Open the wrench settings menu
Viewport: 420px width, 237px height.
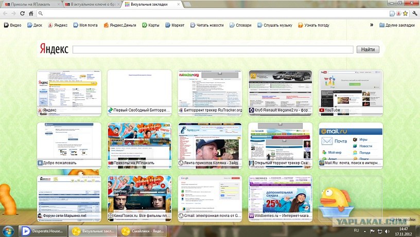coord(414,13)
